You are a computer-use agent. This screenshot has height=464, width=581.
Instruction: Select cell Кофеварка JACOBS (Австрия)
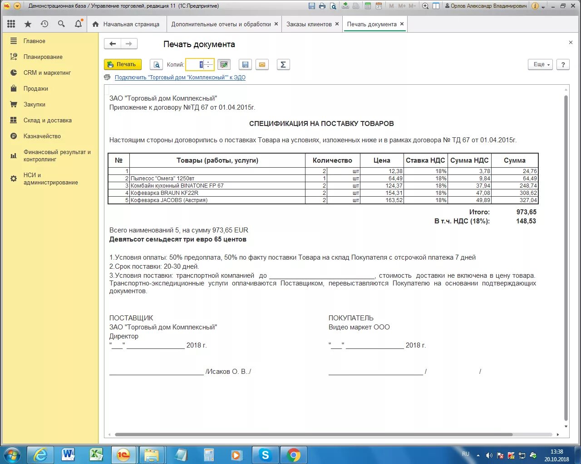point(217,200)
